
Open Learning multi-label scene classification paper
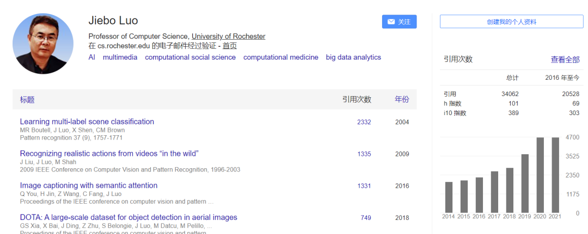click(x=87, y=122)
